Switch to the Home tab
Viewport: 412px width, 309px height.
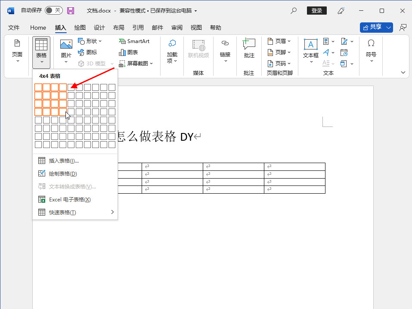(38, 28)
